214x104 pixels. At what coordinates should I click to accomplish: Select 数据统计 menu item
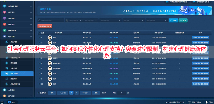point(17,79)
